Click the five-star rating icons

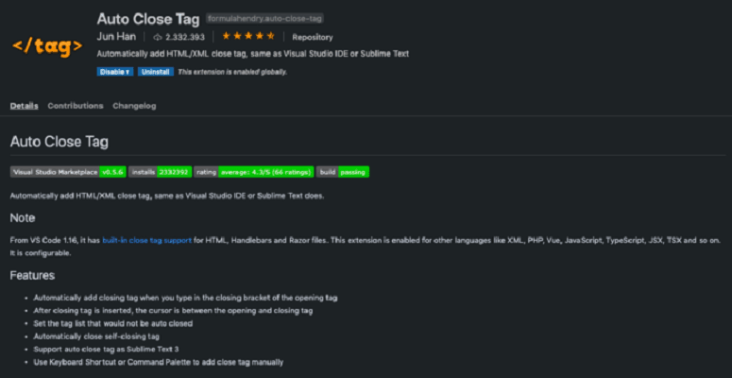[x=248, y=36]
